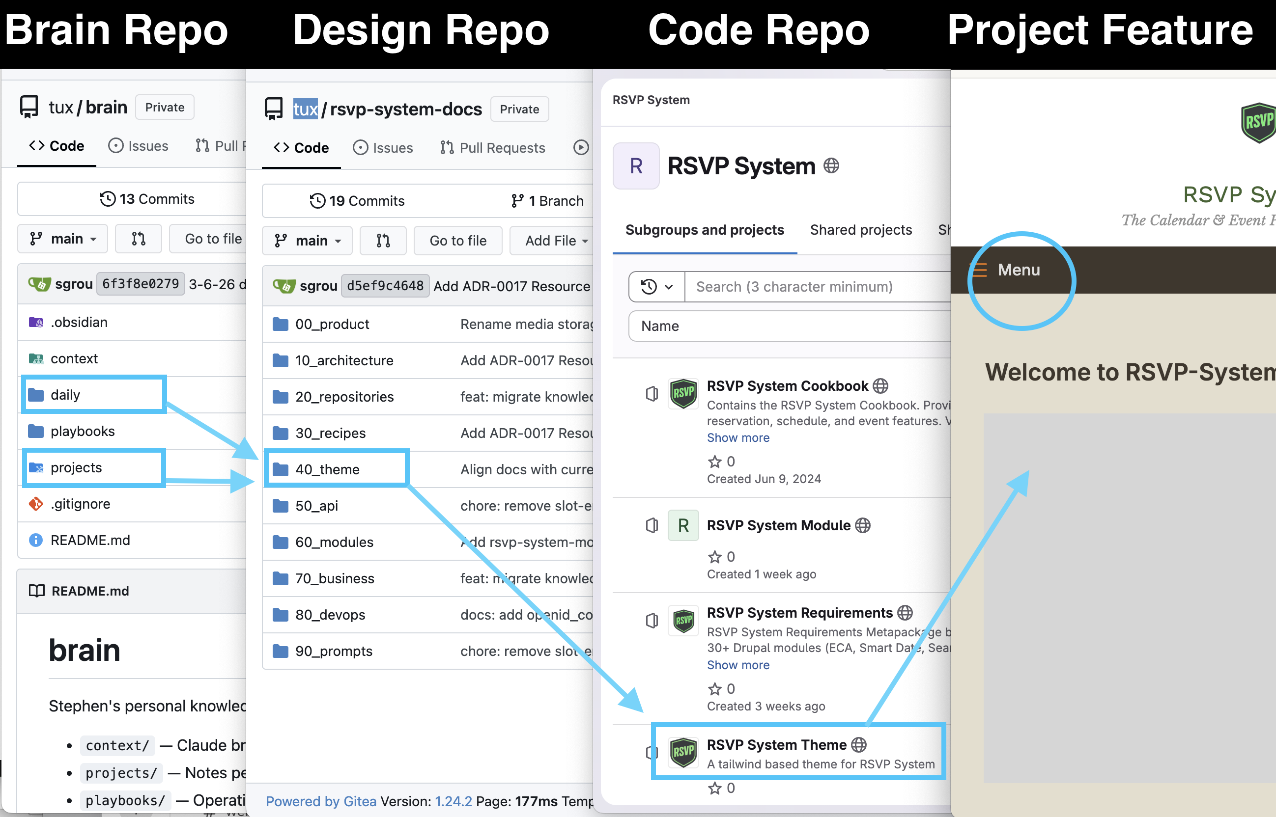
Task: Click the rsvp-system-docs repository name
Action: (406, 109)
